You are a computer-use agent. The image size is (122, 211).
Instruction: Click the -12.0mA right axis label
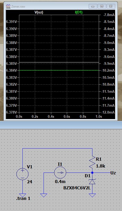[108, 112]
